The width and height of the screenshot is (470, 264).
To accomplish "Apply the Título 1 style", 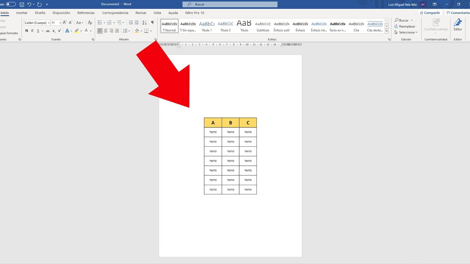I will coord(207,26).
